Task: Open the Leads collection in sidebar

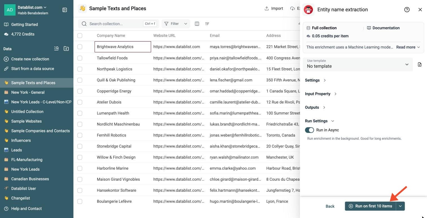Action: (x=16, y=150)
